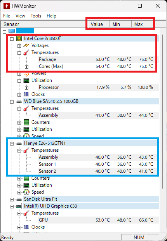Open the Tools menu
The height and width of the screenshot is (241, 167).
pos(36,16)
